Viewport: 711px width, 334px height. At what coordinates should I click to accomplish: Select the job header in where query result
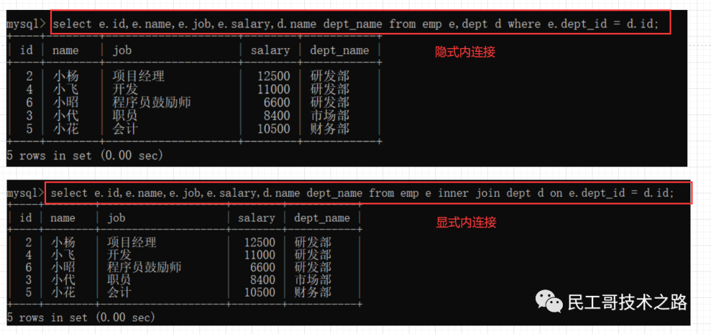[122, 50]
